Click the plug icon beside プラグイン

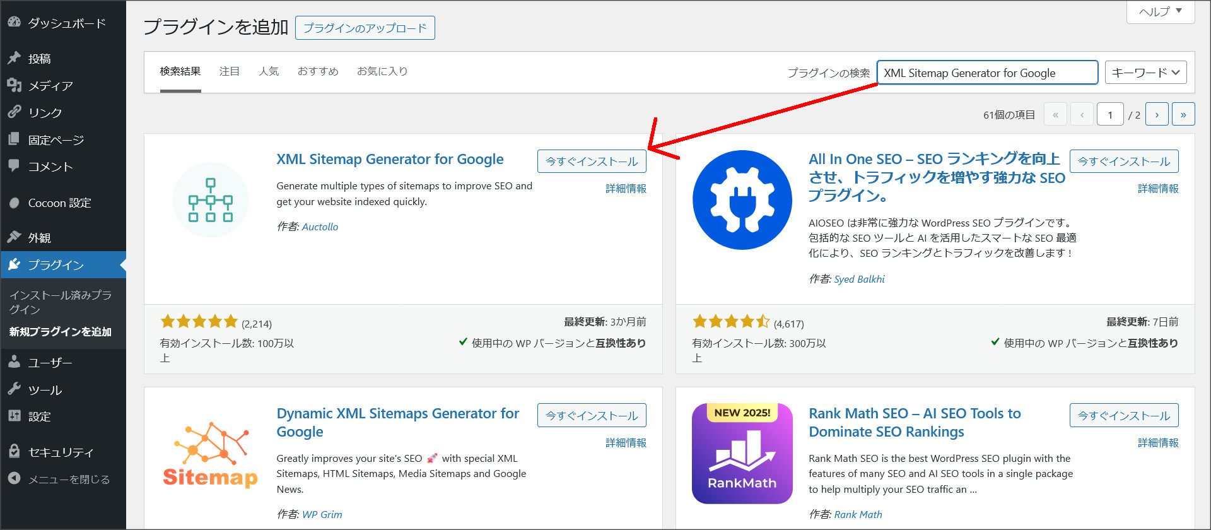14,264
